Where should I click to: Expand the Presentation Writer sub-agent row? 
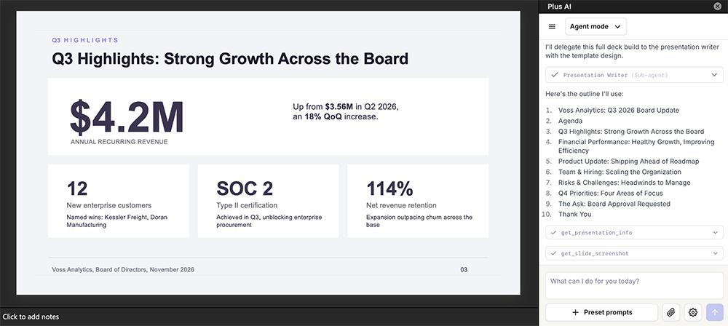634,75
